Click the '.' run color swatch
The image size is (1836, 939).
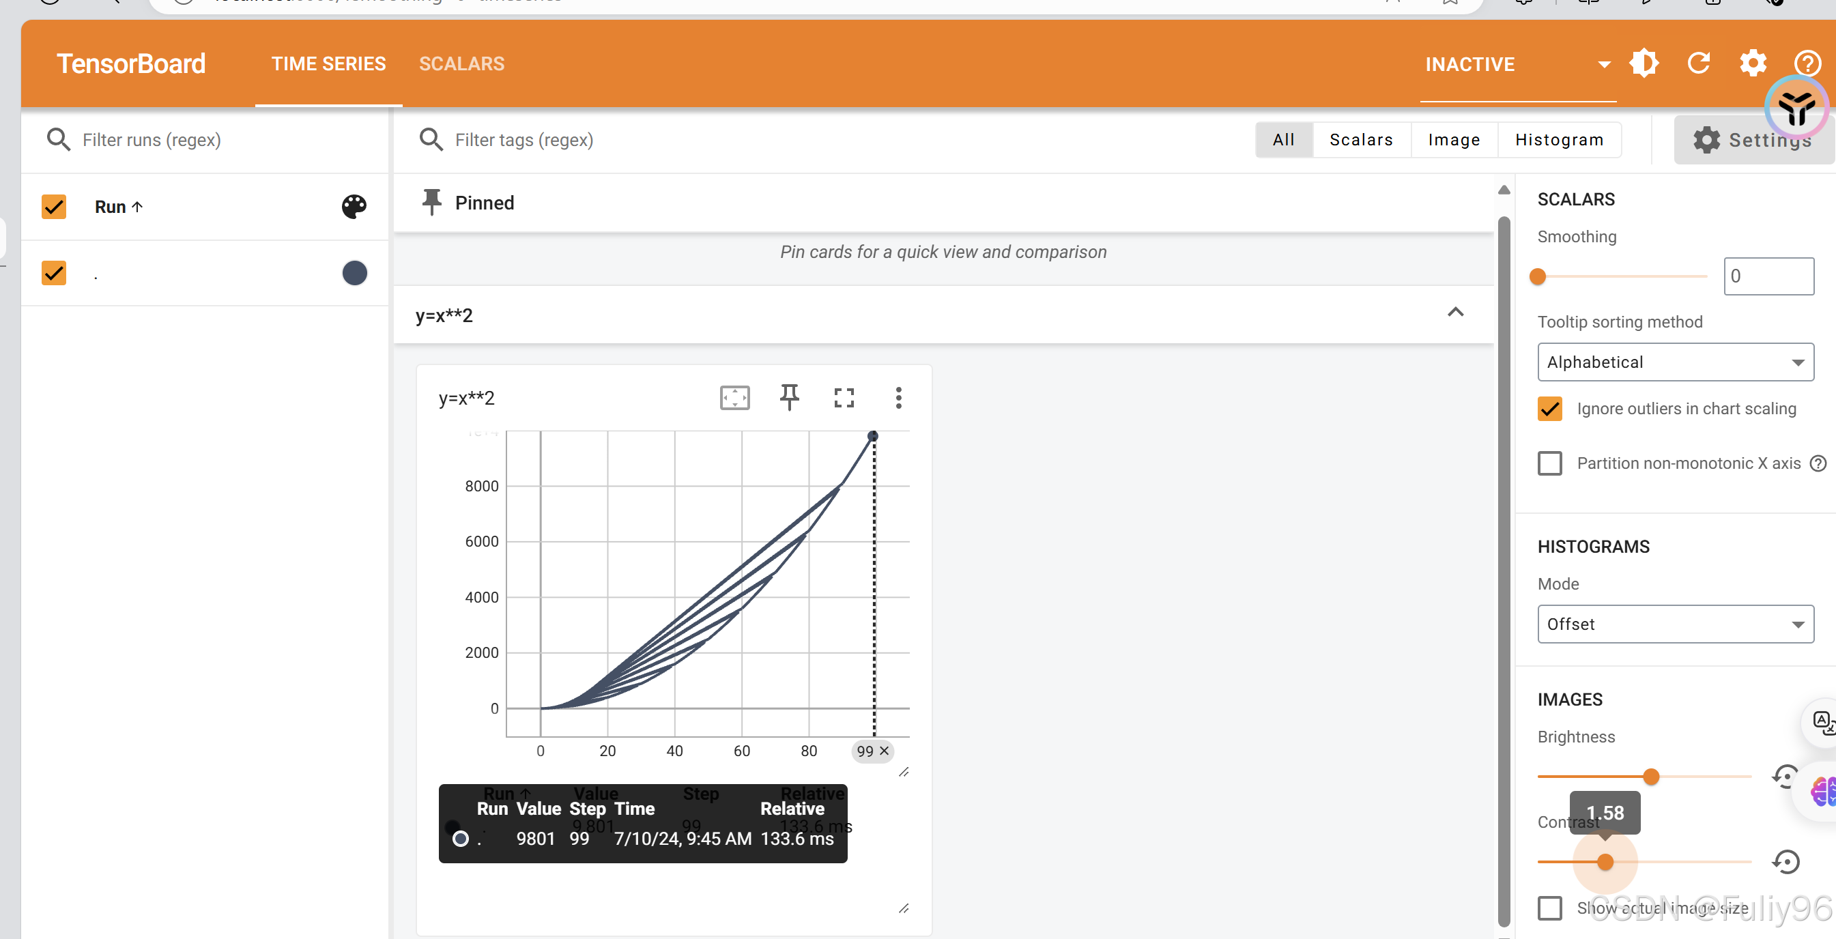[354, 273]
